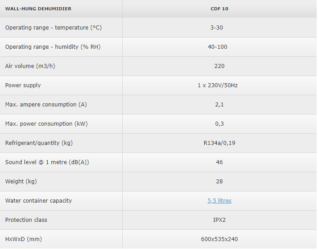Click the Refrigerant/quantity (kg) label
The height and width of the screenshot is (250, 318).
pyautogui.click(x=39, y=143)
